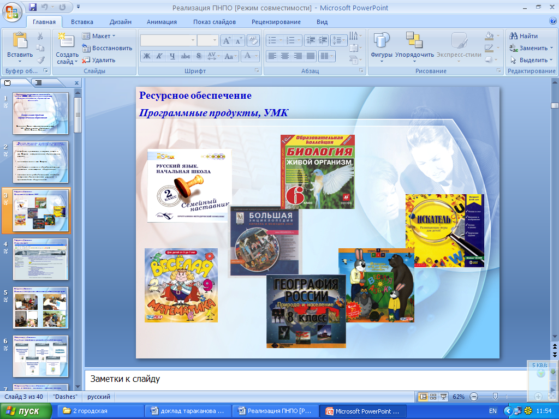559x419 pixels.
Task: Click the numbered list icon
Action: point(290,40)
